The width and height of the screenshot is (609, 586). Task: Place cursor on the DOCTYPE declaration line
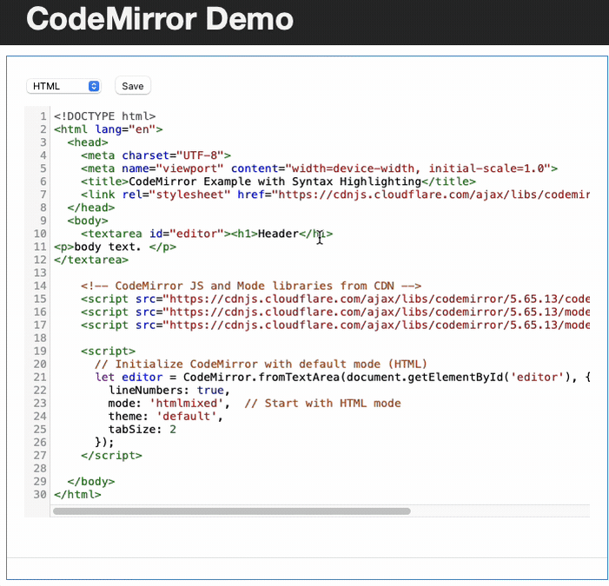coord(104,116)
